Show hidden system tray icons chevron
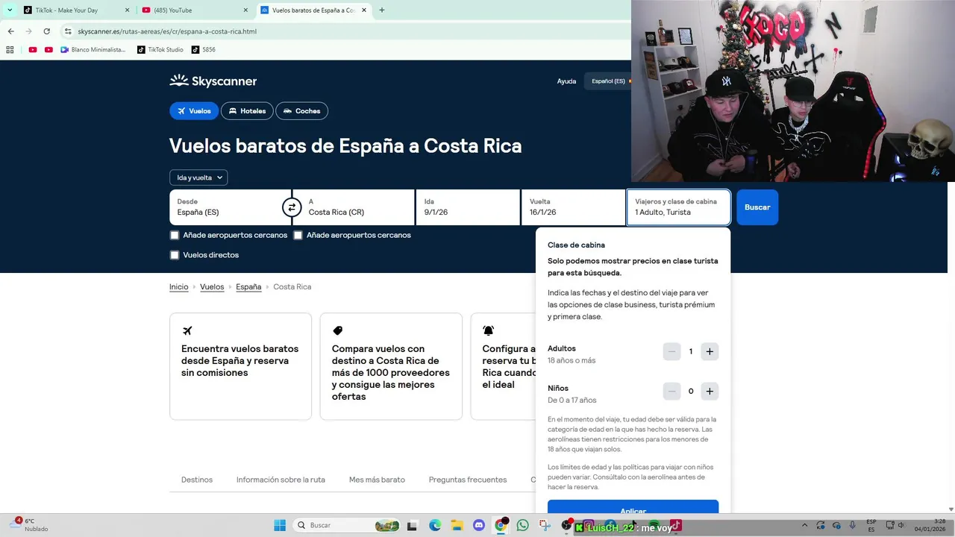The image size is (955, 537). tap(804, 525)
